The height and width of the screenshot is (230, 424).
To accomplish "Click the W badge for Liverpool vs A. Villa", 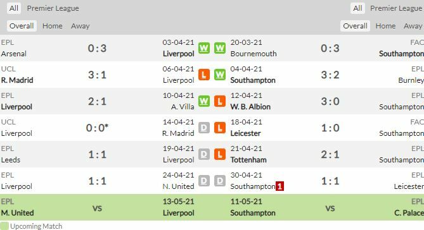I will (204, 101).
